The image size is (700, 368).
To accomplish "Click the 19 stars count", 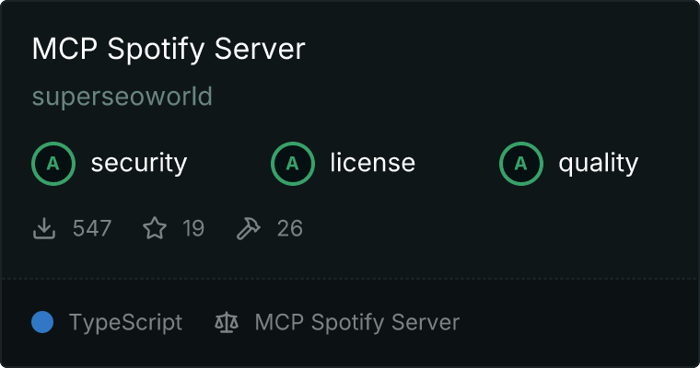I will pyautogui.click(x=193, y=228).
